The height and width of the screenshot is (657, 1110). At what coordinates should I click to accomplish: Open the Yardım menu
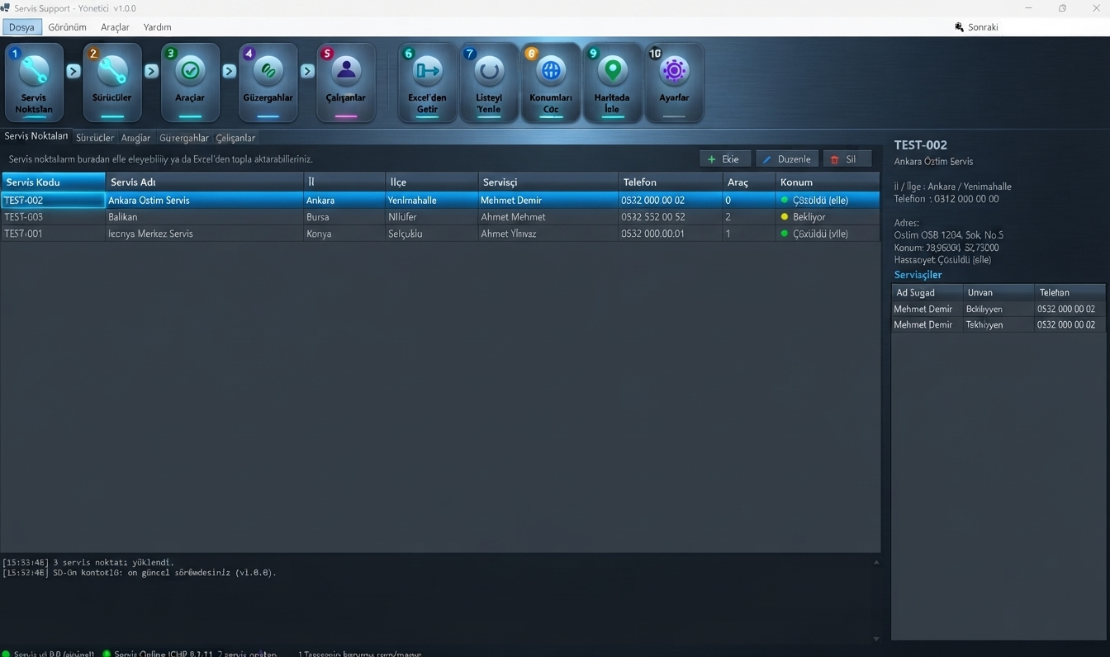tap(157, 27)
